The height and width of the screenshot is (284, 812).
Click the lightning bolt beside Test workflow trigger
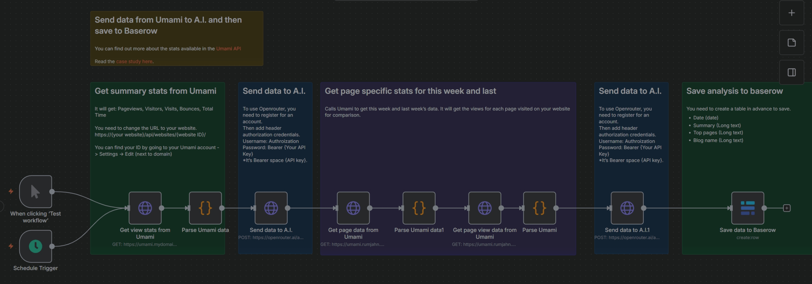click(11, 191)
